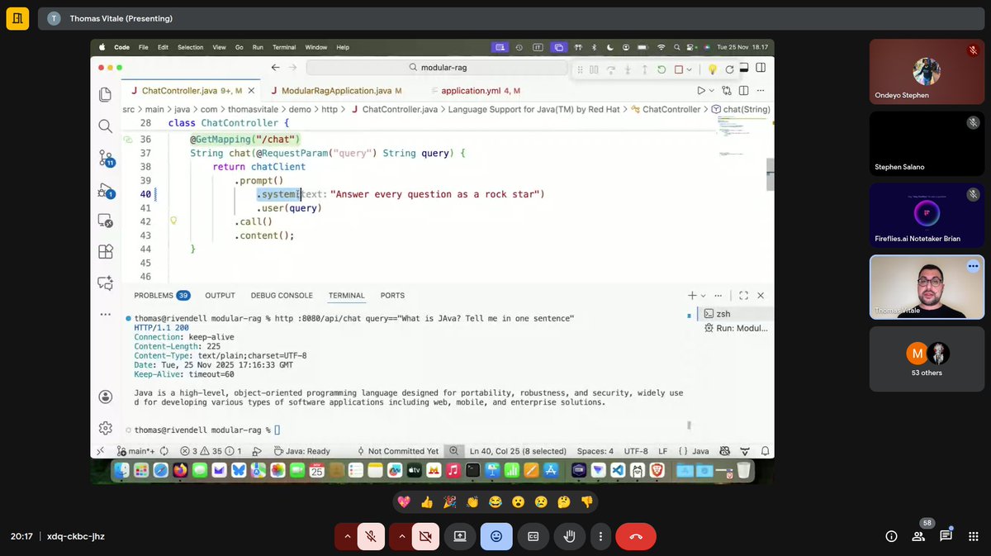
Task: Open the new terminal dropdown arrow
Action: pos(704,296)
